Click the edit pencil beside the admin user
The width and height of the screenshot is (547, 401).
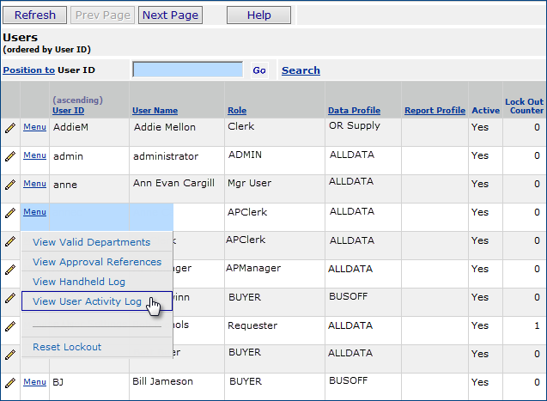[x=10, y=156]
